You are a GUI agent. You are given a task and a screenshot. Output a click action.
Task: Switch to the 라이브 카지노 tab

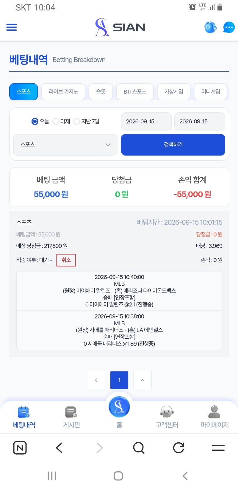(63, 91)
